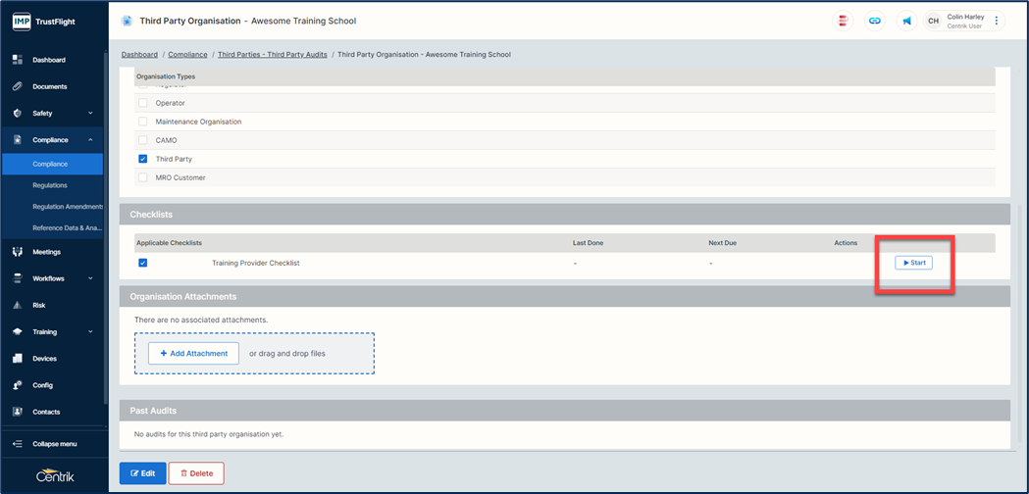The height and width of the screenshot is (494, 1029).
Task: Check the CAMO organisation type checkbox
Action: pos(143,140)
